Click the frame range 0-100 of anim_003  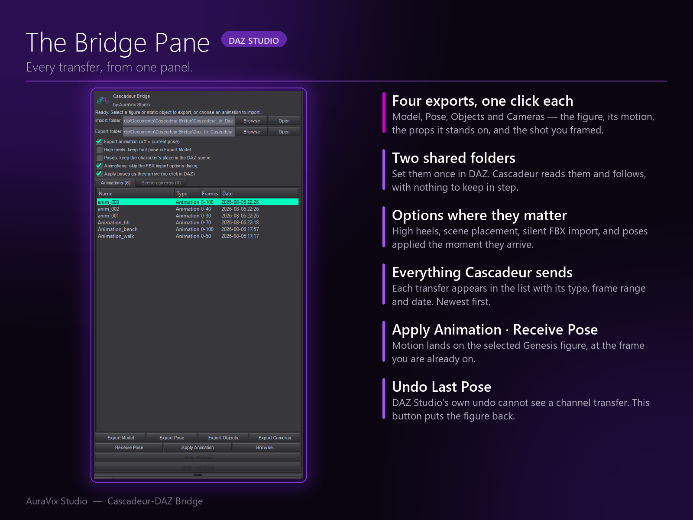pyautogui.click(x=207, y=202)
